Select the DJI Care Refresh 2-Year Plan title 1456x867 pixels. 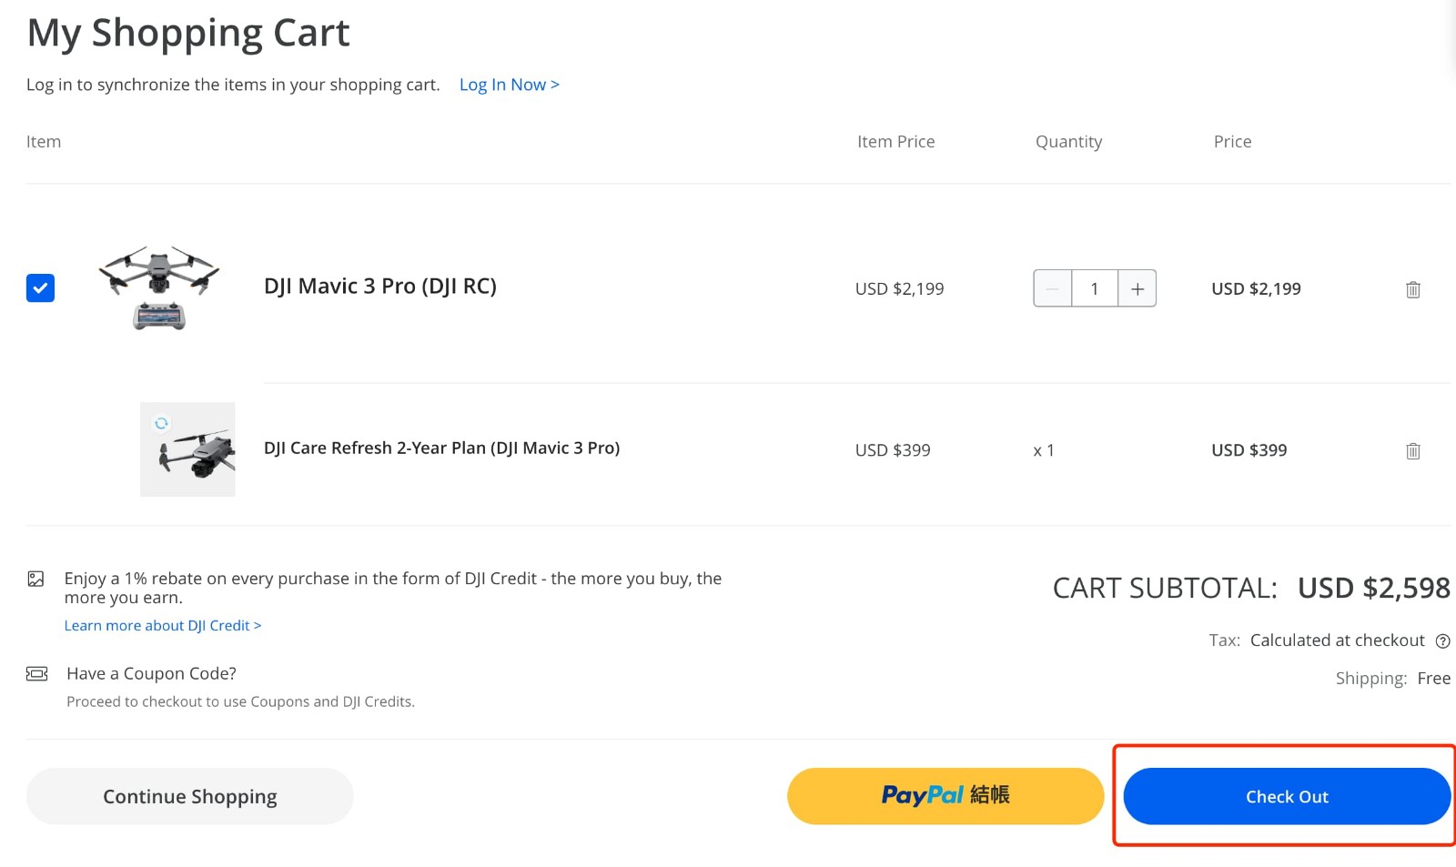tap(442, 448)
